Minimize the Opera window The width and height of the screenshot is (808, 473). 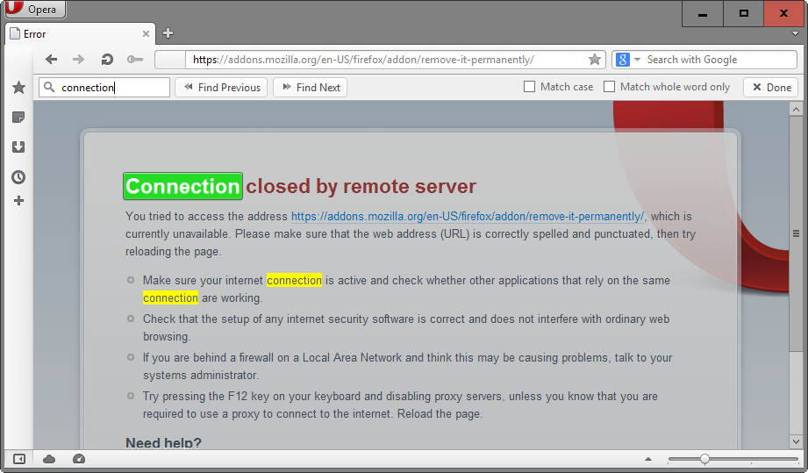(703, 14)
